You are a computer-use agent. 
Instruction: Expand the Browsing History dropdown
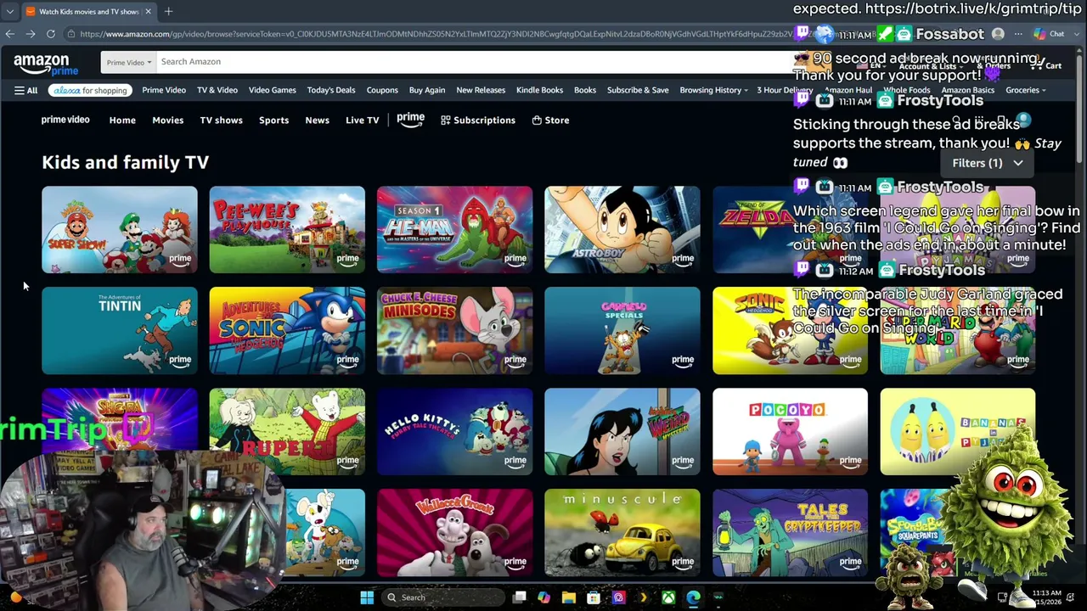(x=713, y=90)
